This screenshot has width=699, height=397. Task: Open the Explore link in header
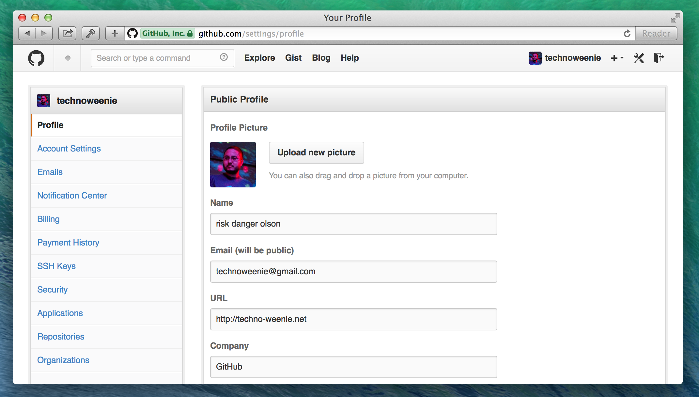(259, 58)
